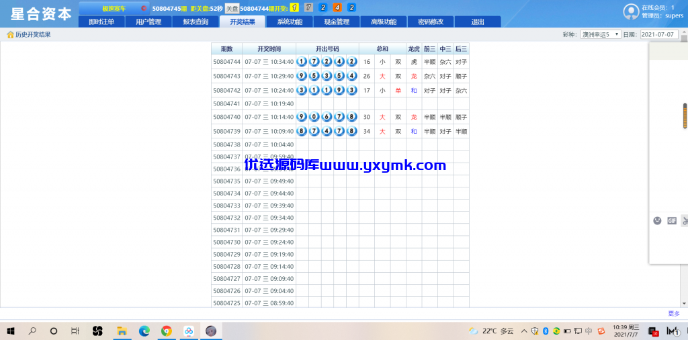Click the 开奖时间 column header
This screenshot has height=340, width=688.
click(x=269, y=48)
